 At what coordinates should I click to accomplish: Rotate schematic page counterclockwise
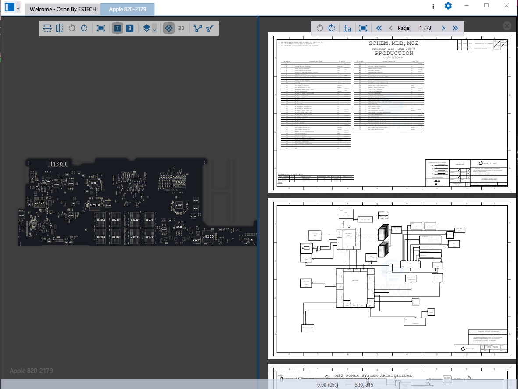[319, 28]
